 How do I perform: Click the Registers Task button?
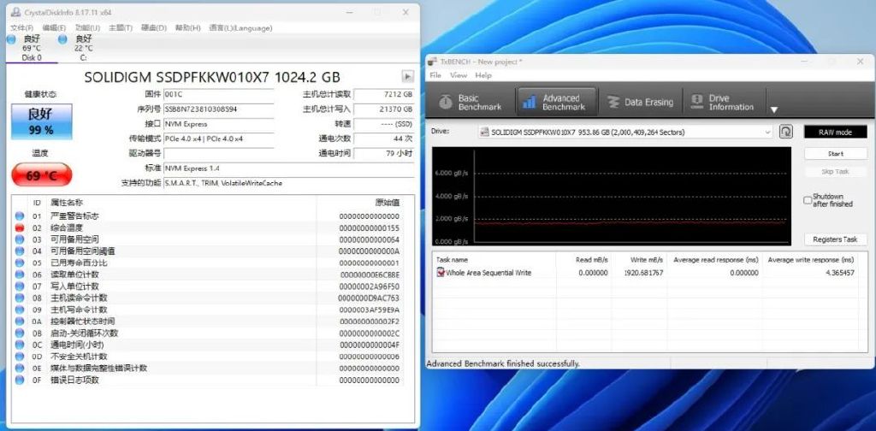coord(835,239)
